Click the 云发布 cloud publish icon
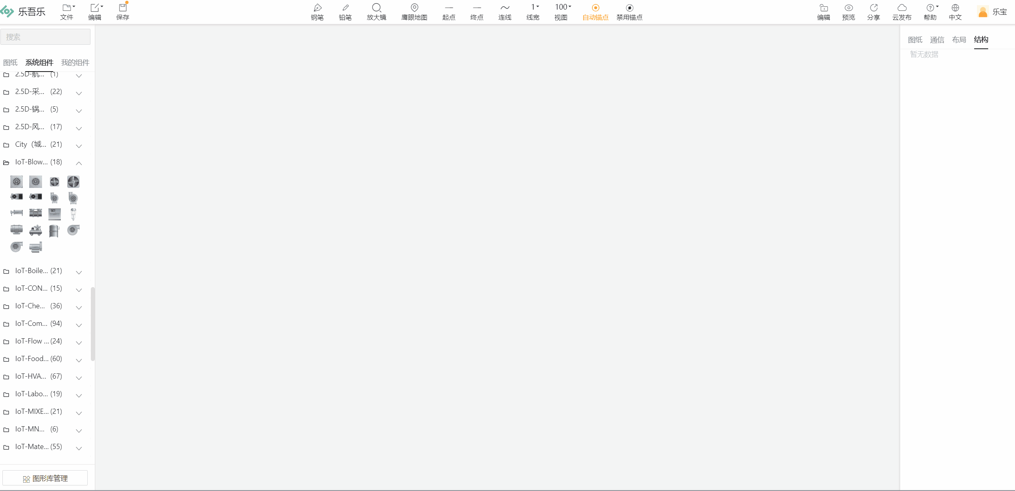Viewport: 1015px width, 491px height. pyautogui.click(x=901, y=12)
